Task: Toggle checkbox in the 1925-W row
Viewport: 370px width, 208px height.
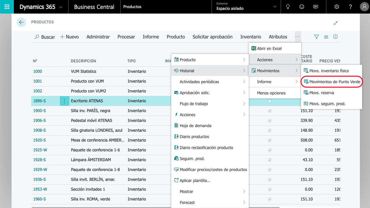Action: pos(270,150)
